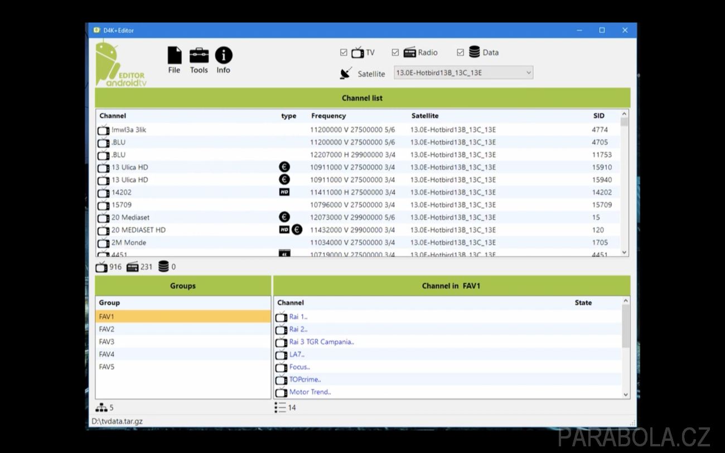
Task: Click the TV icon beside LA7
Action: 282,354
